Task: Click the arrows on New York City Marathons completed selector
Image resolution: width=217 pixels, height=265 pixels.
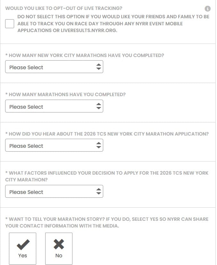Action: pyautogui.click(x=98, y=67)
